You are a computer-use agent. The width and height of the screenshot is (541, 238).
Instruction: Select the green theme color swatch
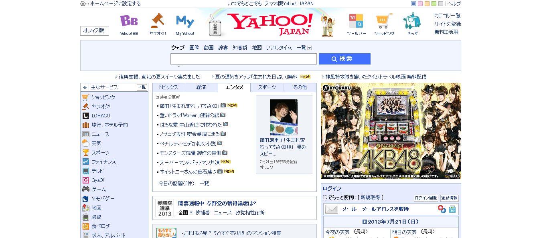click(x=434, y=4)
